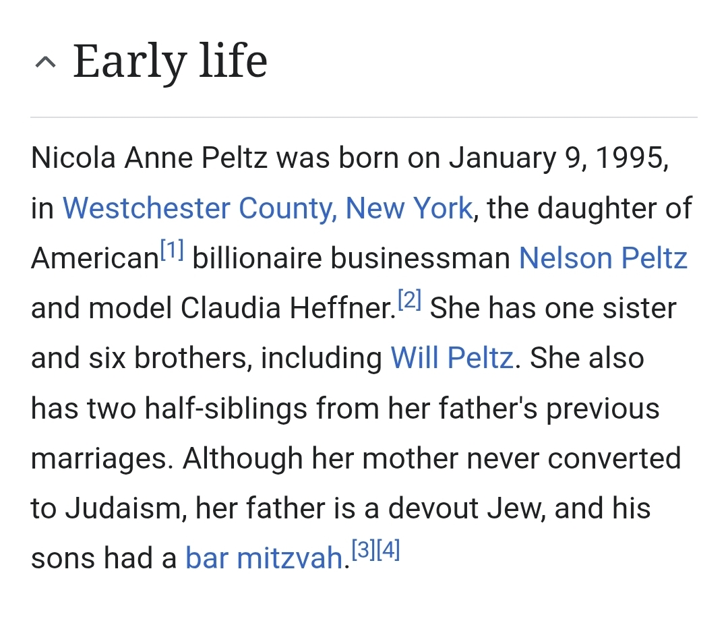
Task: Open citation reference [4]
Action: pyautogui.click(x=388, y=550)
